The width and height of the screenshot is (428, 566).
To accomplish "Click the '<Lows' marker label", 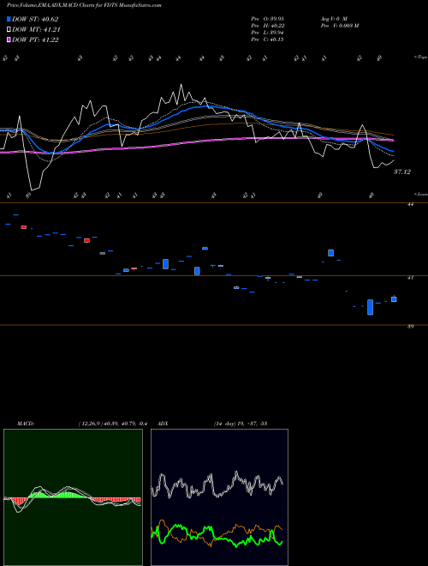I will coord(420,194).
